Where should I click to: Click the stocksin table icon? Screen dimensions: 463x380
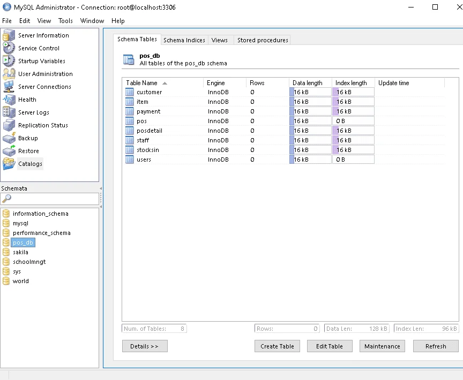129,150
